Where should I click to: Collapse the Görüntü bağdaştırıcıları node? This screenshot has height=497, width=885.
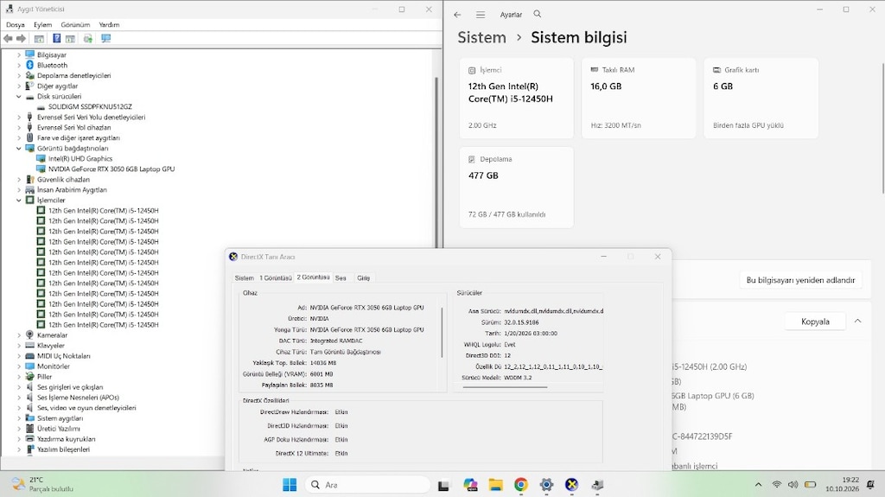click(x=19, y=149)
